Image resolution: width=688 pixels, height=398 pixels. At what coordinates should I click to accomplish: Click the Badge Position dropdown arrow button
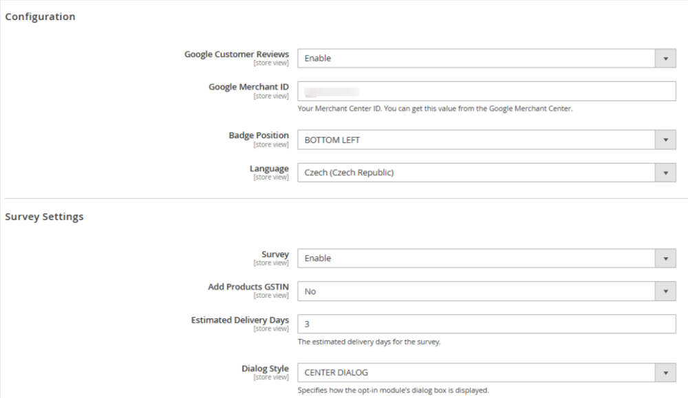coord(665,140)
